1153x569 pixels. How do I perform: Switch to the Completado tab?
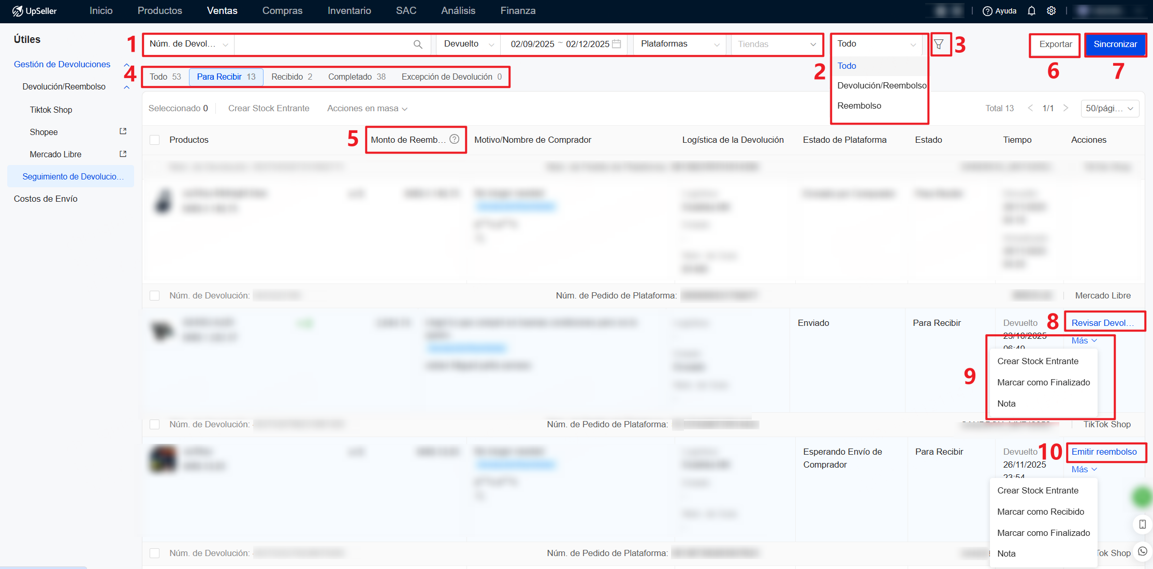[x=357, y=77]
